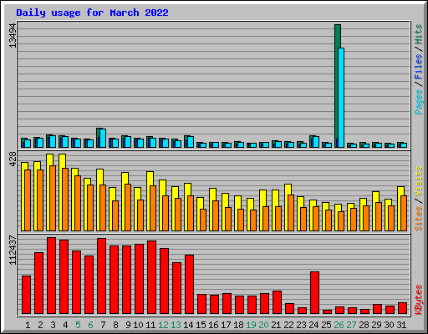
Task: Click the day label 18 on x-axis
Action: click(238, 325)
